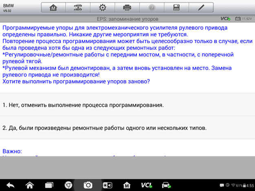
Task: Print the current page with the printer icon
Action: (x=127, y=8)
